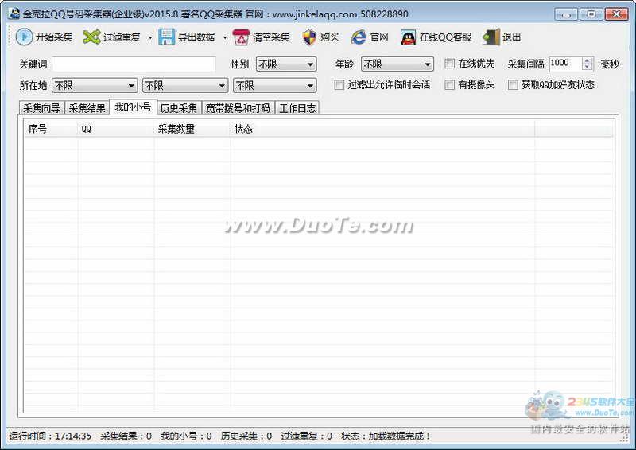
Task: Click the 购买 shield icon
Action: click(x=309, y=37)
